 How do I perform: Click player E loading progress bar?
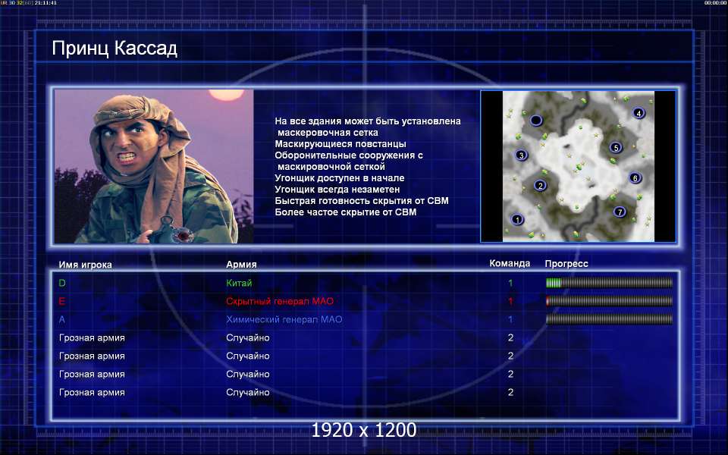pyautogui.click(x=609, y=301)
